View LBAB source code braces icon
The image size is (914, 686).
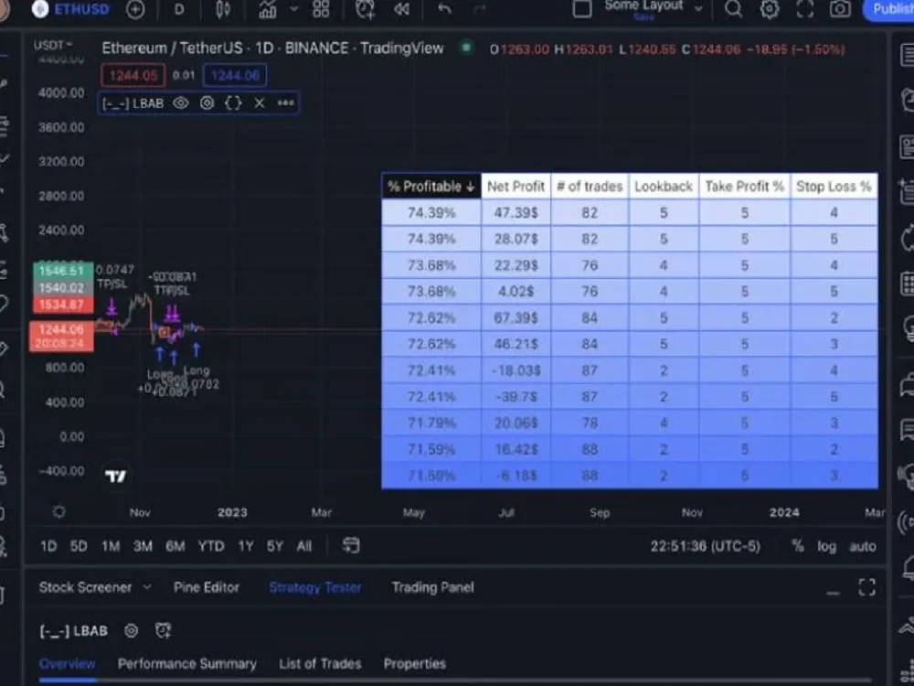point(233,103)
